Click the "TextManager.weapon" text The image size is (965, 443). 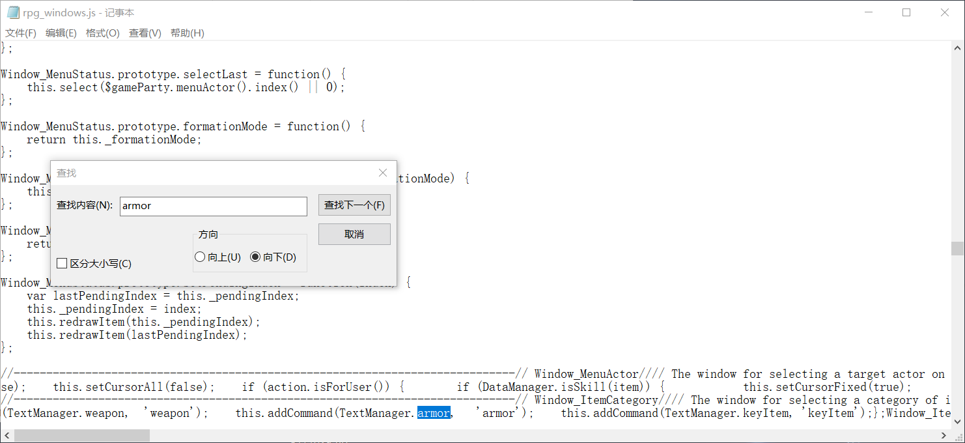tap(66, 413)
